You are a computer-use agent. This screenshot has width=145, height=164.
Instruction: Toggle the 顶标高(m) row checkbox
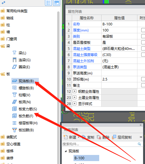pos(143,79)
